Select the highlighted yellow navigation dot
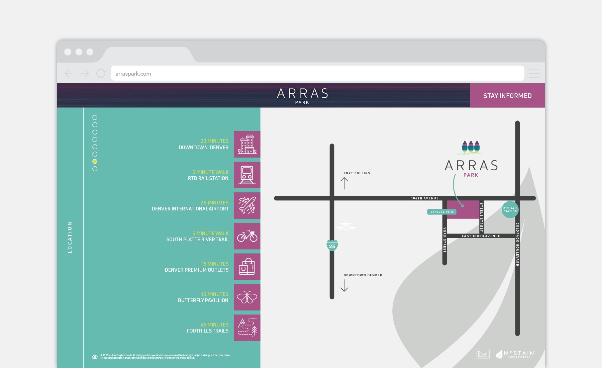Image resolution: width=602 pixels, height=368 pixels. click(x=95, y=162)
